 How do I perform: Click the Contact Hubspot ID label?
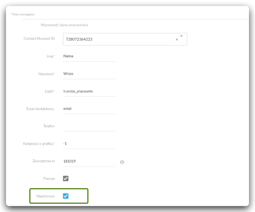click(x=39, y=39)
